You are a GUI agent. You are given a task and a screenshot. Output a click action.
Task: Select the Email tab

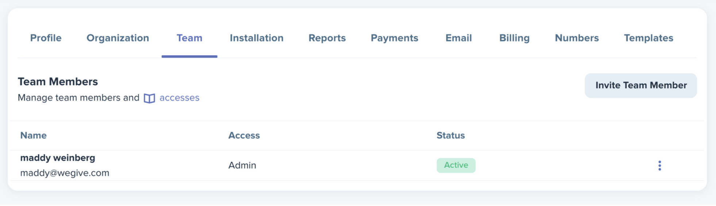[x=459, y=38]
